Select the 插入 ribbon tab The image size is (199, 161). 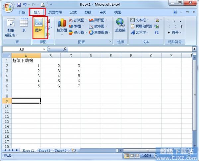pyautogui.click(x=37, y=12)
